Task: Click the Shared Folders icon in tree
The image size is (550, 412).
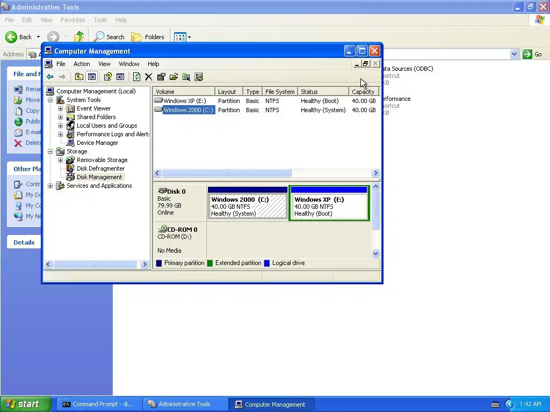Action: pyautogui.click(x=70, y=117)
